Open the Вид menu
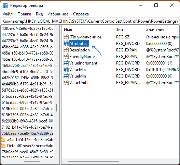180x165 pixels. coord(39,14)
